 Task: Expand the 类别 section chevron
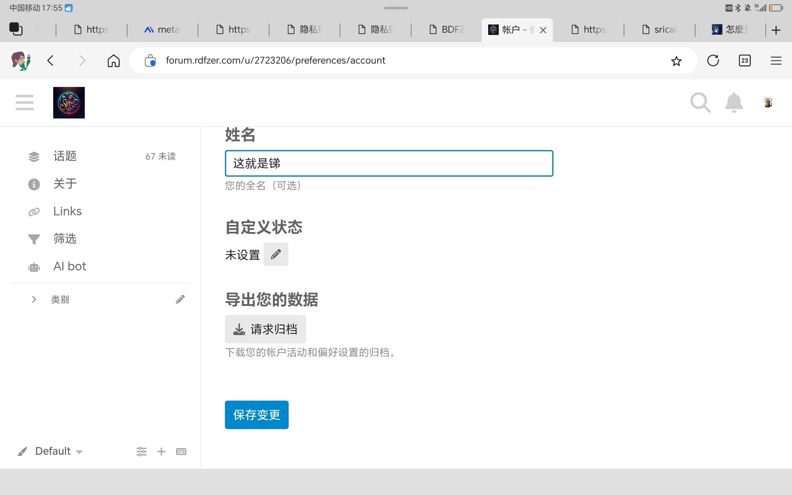click(34, 299)
